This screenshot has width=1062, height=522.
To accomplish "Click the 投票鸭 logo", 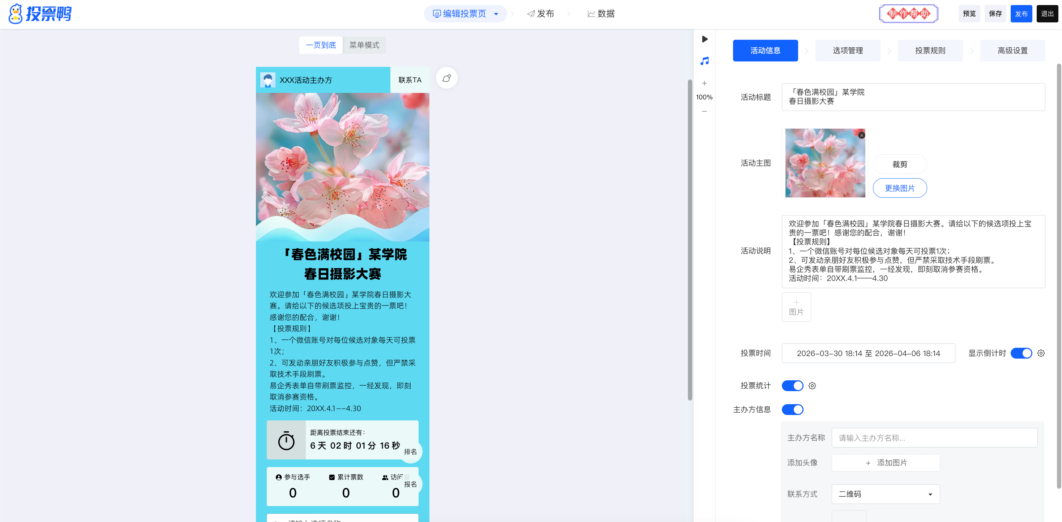I will (40, 14).
